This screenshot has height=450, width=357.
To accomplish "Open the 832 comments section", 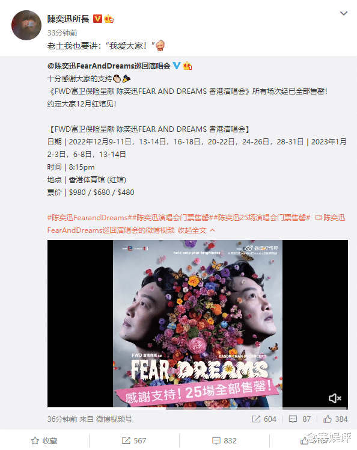I will point(224,440).
